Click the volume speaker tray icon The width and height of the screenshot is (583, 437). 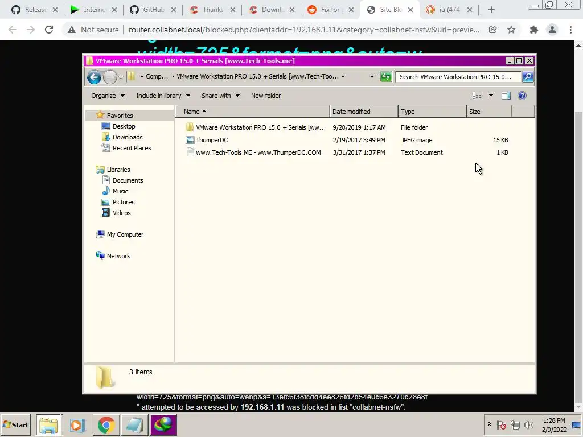pos(528,424)
